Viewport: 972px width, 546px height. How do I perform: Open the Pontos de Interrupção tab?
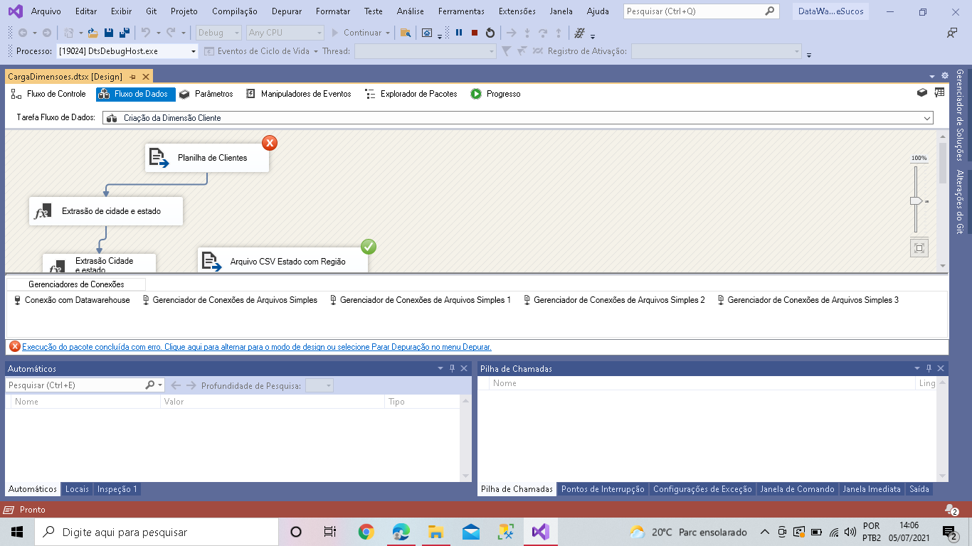coord(603,489)
